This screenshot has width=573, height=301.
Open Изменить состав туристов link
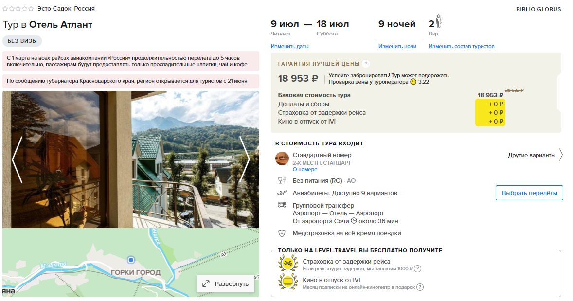pos(461,46)
